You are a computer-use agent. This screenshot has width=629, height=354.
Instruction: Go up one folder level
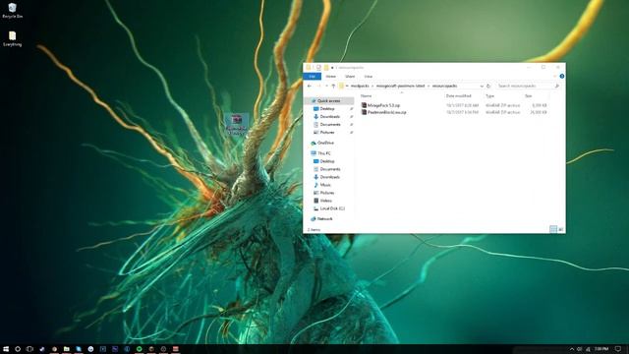pyautogui.click(x=333, y=86)
